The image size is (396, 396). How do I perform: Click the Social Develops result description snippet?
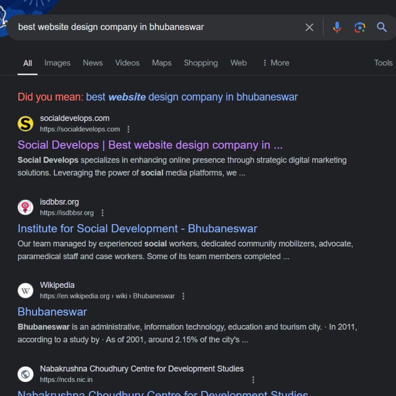tap(182, 166)
